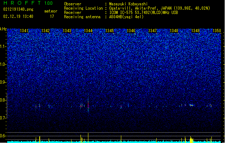Click the "Receiver" field label
This screenshot has height=143, width=225.
(73, 13)
